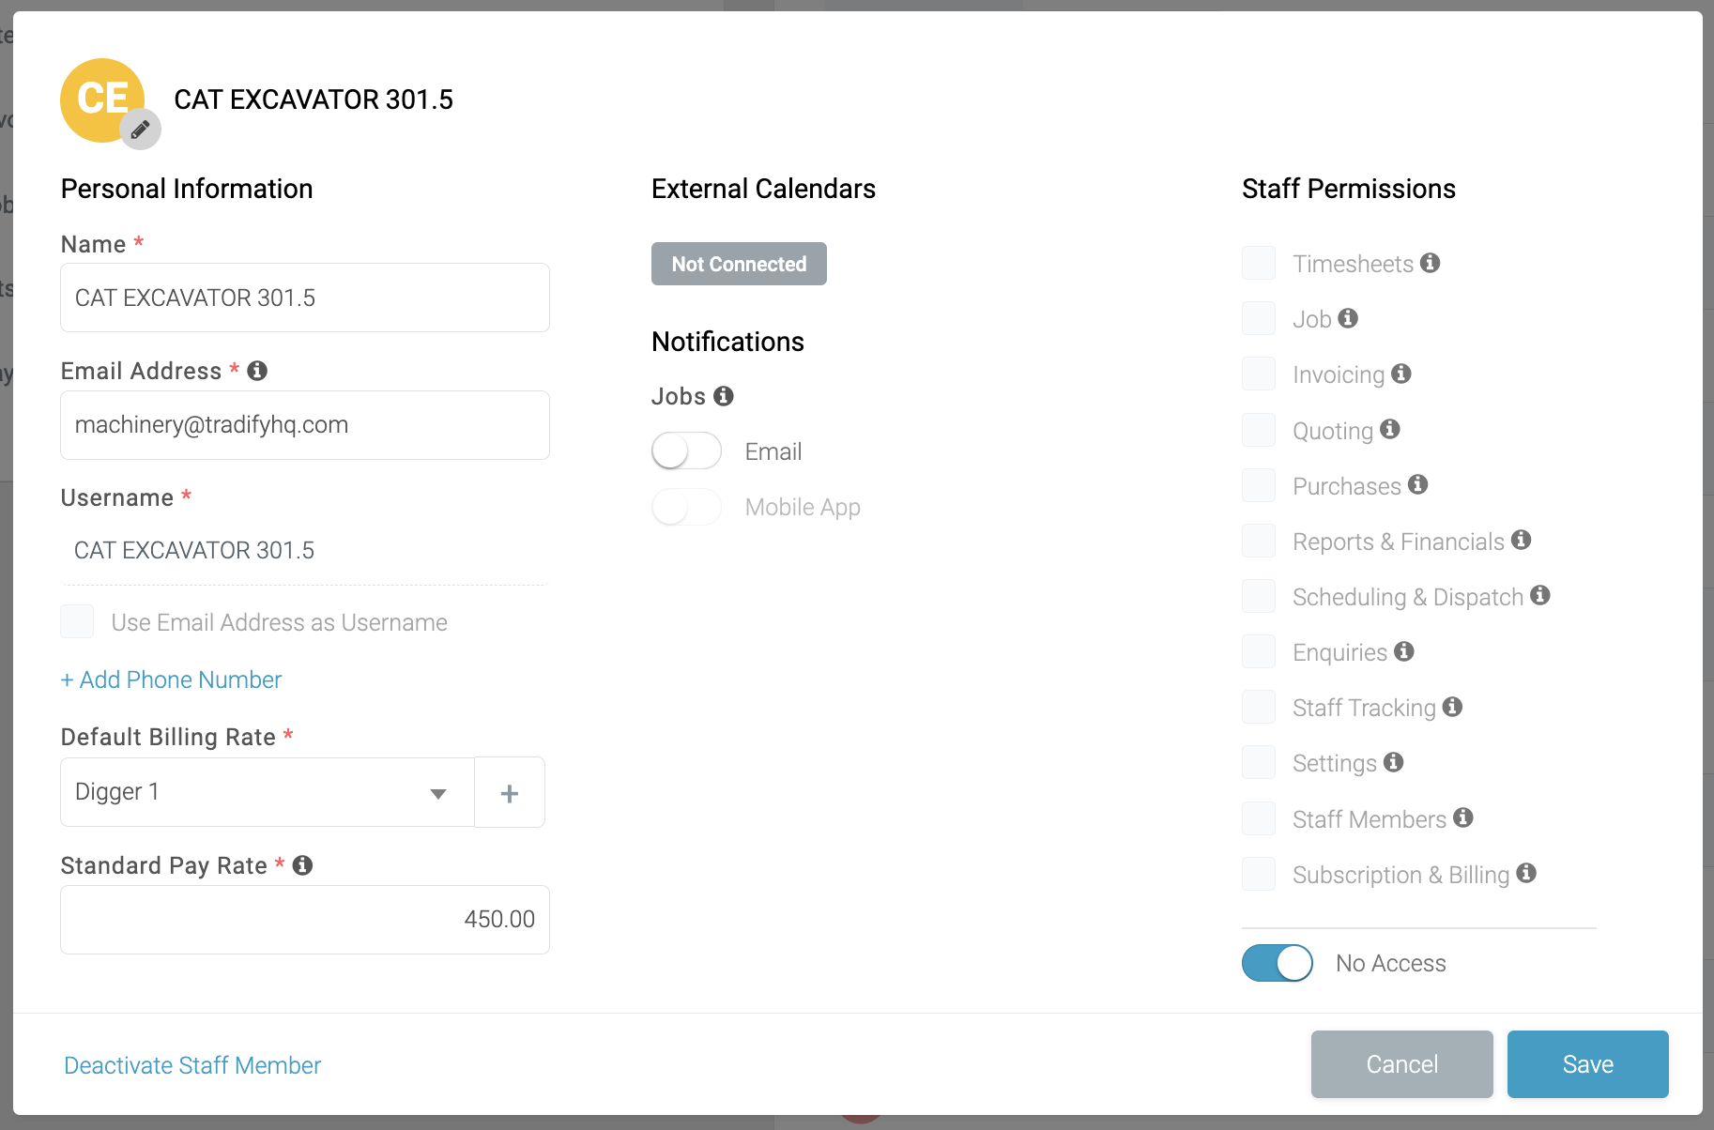Screen dimensions: 1714x1130
Task: Check the Purchases permission box
Action: point(1259,485)
